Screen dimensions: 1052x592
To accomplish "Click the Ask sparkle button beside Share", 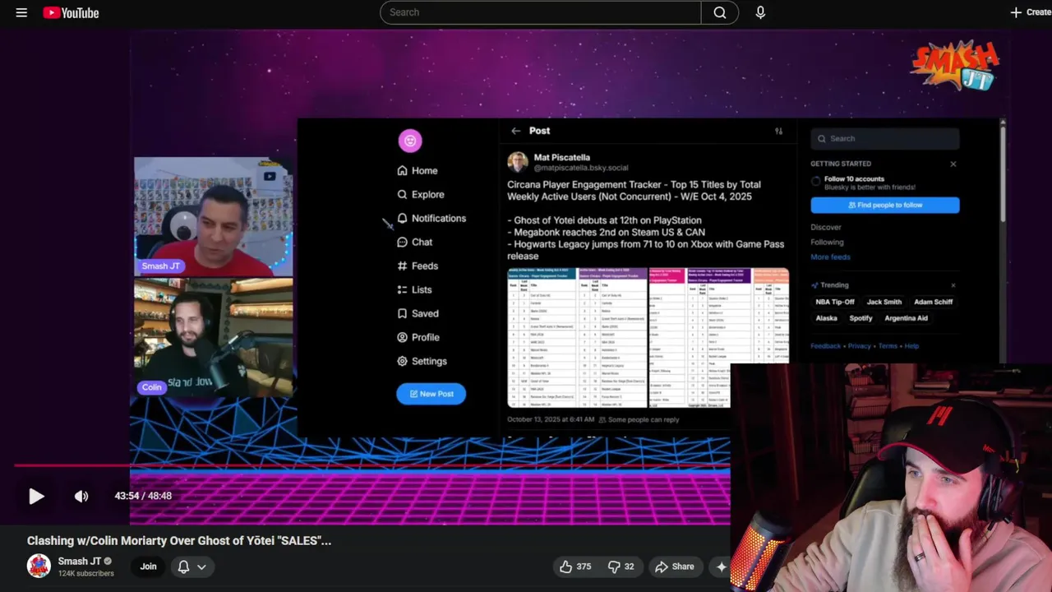I will click(x=721, y=567).
